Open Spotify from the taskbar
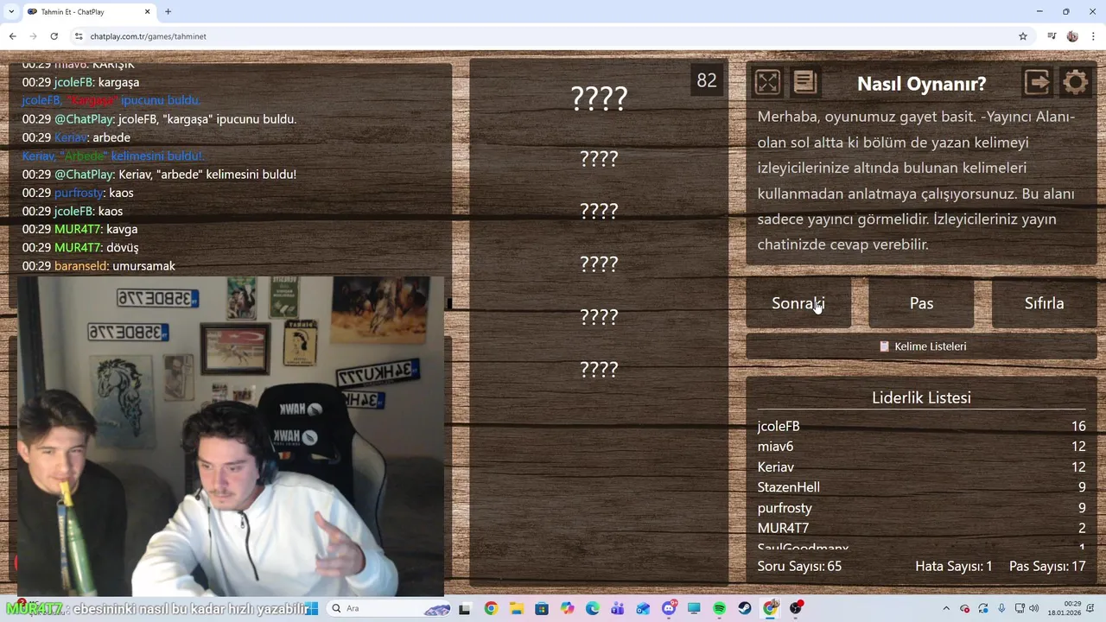This screenshot has height=622, width=1106. (x=719, y=609)
